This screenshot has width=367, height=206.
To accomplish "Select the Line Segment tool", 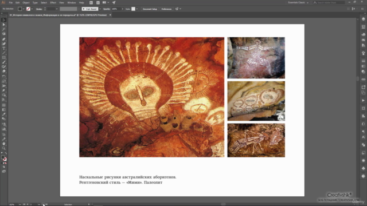I will pos(4,53).
